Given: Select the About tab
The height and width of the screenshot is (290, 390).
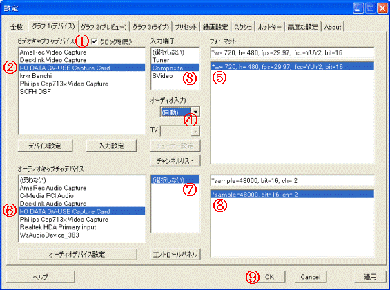Looking at the screenshot, I should [333, 27].
